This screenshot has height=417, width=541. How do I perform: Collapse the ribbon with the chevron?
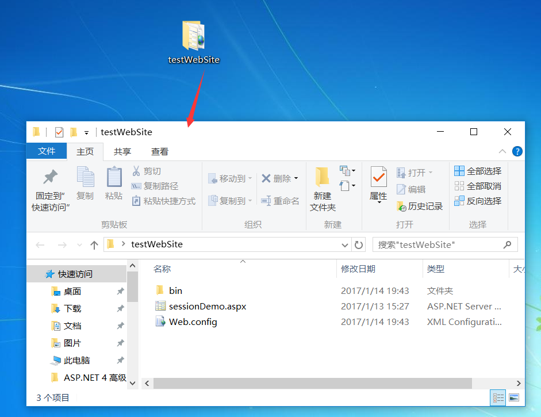(502, 151)
